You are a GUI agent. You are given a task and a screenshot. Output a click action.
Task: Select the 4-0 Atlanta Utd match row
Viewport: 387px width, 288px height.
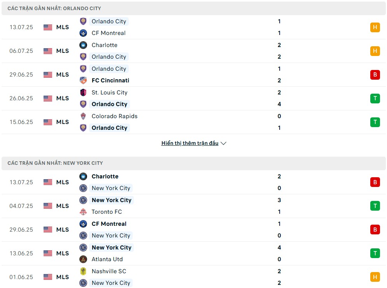pos(194,253)
